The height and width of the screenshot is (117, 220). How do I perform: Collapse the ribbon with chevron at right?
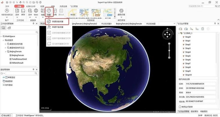tap(219, 20)
